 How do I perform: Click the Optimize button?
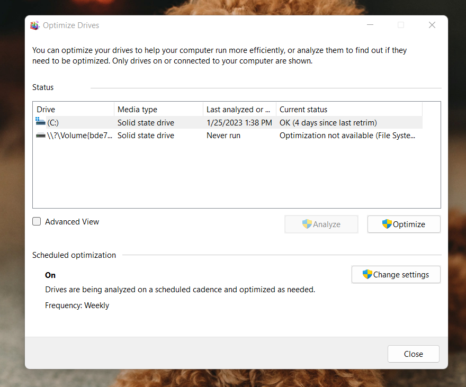click(x=404, y=224)
